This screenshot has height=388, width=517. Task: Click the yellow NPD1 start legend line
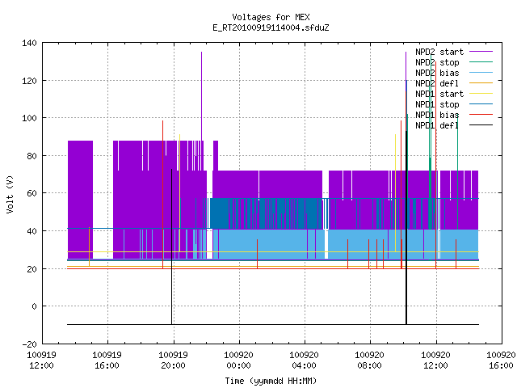pyautogui.click(x=481, y=94)
